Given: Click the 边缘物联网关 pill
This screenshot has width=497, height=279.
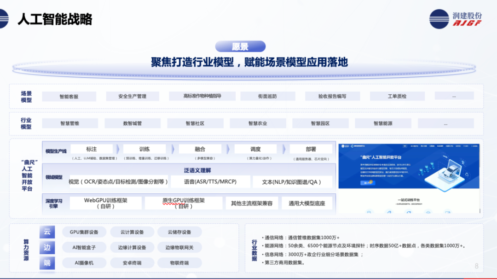Looking at the screenshot, I should [179, 248].
